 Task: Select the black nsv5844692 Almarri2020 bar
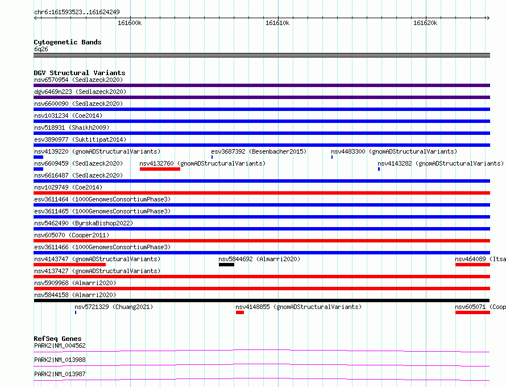pos(226,265)
